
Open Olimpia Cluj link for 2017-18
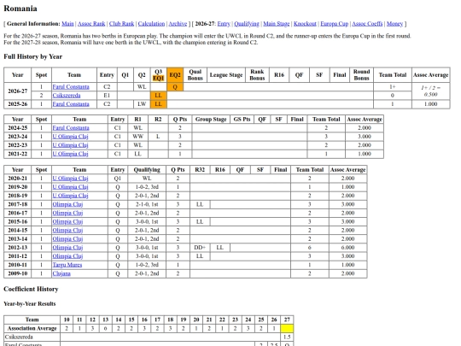point(67,204)
